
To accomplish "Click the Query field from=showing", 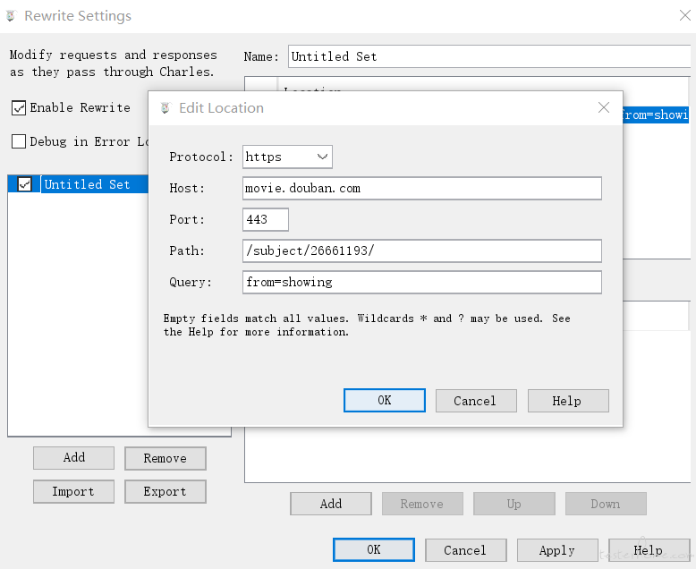I will pyautogui.click(x=421, y=283).
